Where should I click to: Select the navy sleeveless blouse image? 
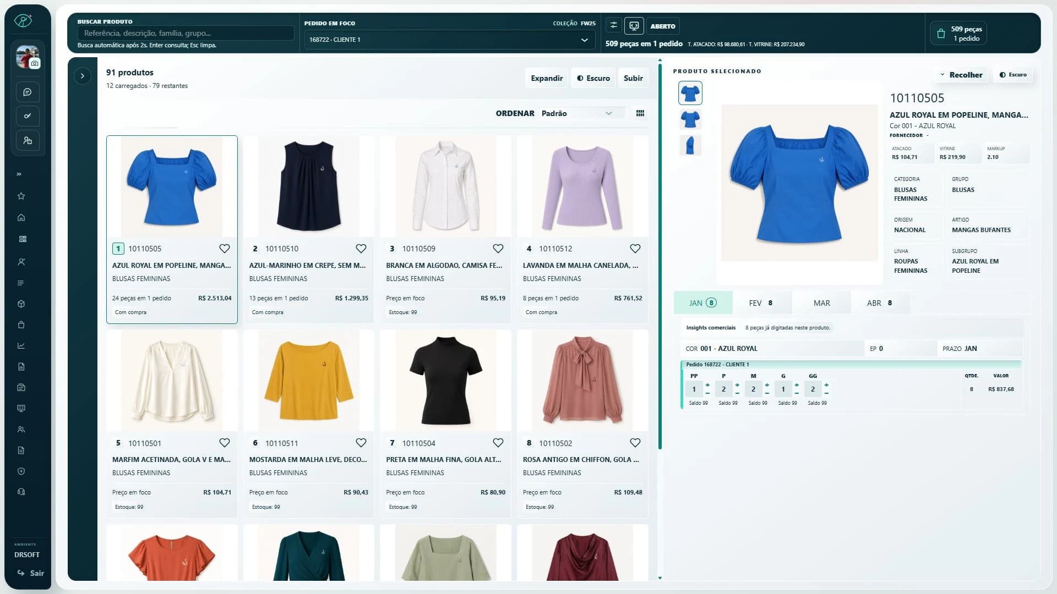(309, 186)
